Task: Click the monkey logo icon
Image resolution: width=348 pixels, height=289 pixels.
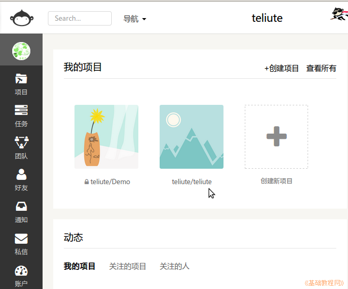Action: click(21, 18)
